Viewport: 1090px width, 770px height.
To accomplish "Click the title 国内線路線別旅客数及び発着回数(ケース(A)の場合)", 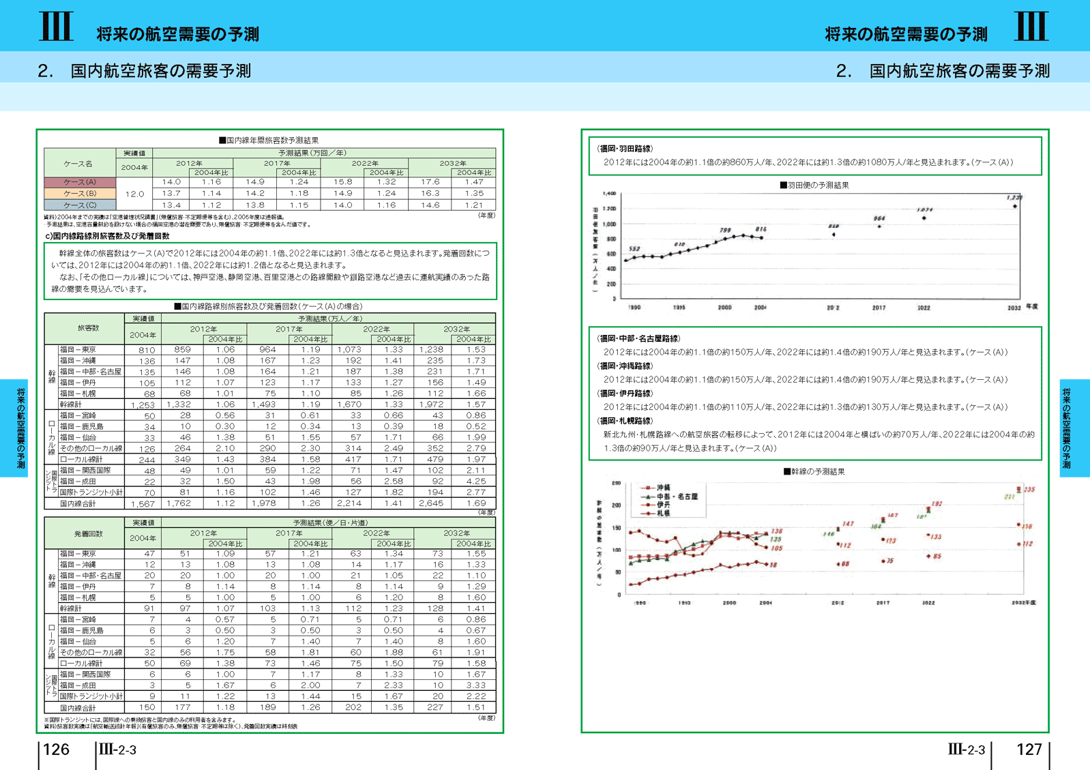I will 269,307.
